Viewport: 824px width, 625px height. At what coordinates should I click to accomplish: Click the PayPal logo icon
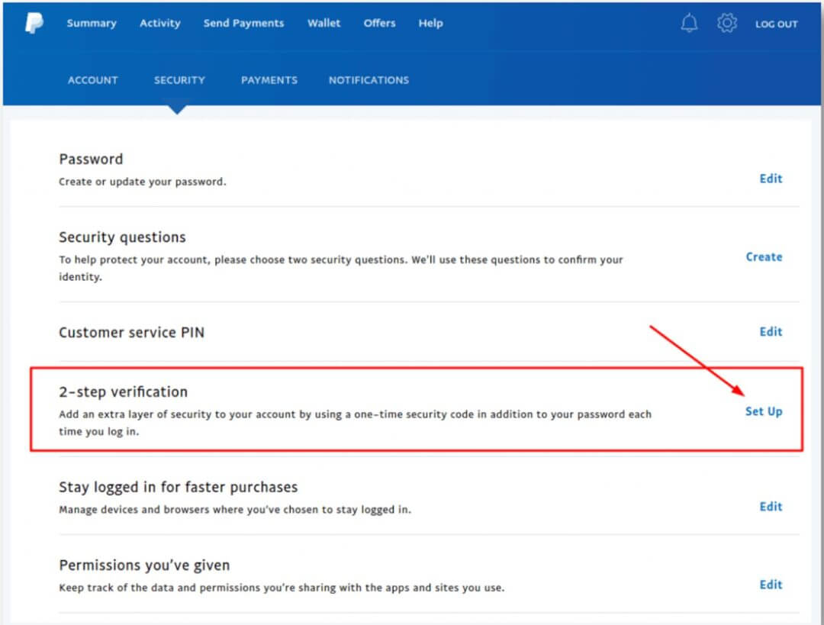tap(34, 24)
